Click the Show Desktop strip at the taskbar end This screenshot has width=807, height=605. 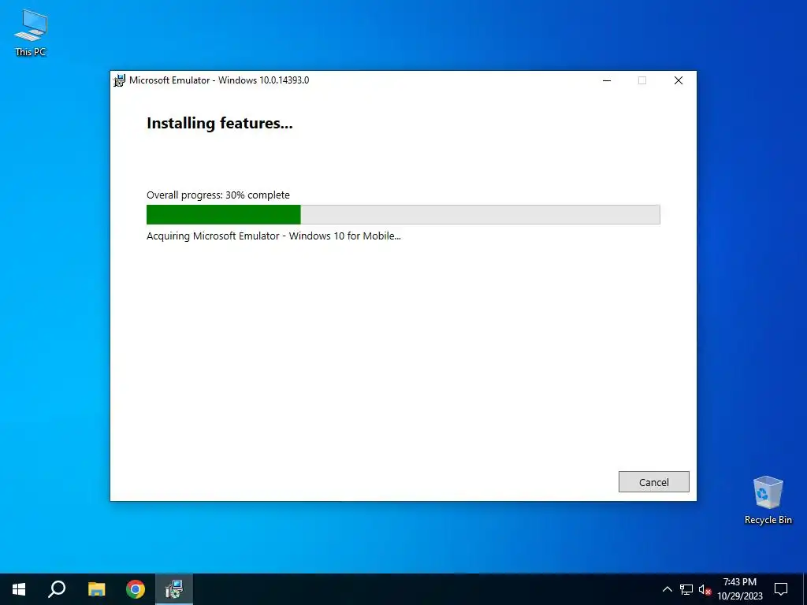tap(805, 589)
